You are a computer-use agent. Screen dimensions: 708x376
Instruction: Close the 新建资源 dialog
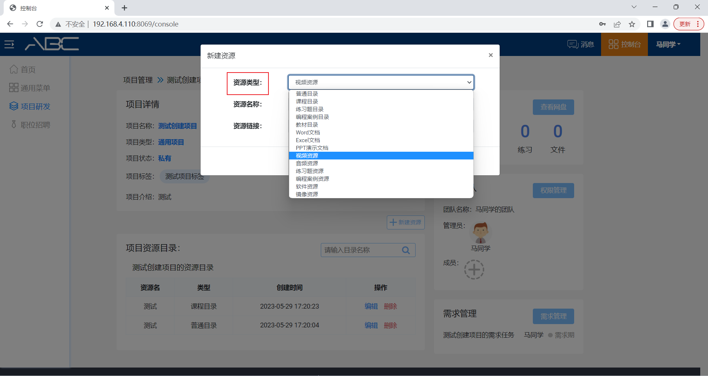[x=490, y=55]
